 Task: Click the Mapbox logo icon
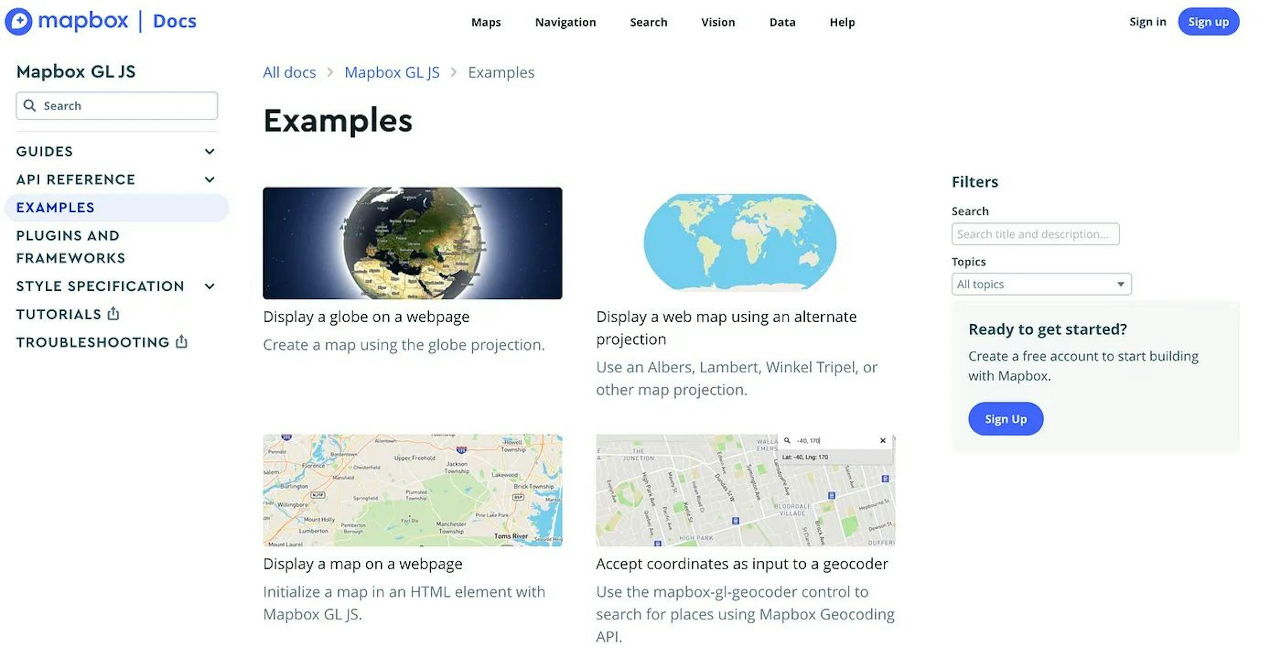tap(18, 21)
